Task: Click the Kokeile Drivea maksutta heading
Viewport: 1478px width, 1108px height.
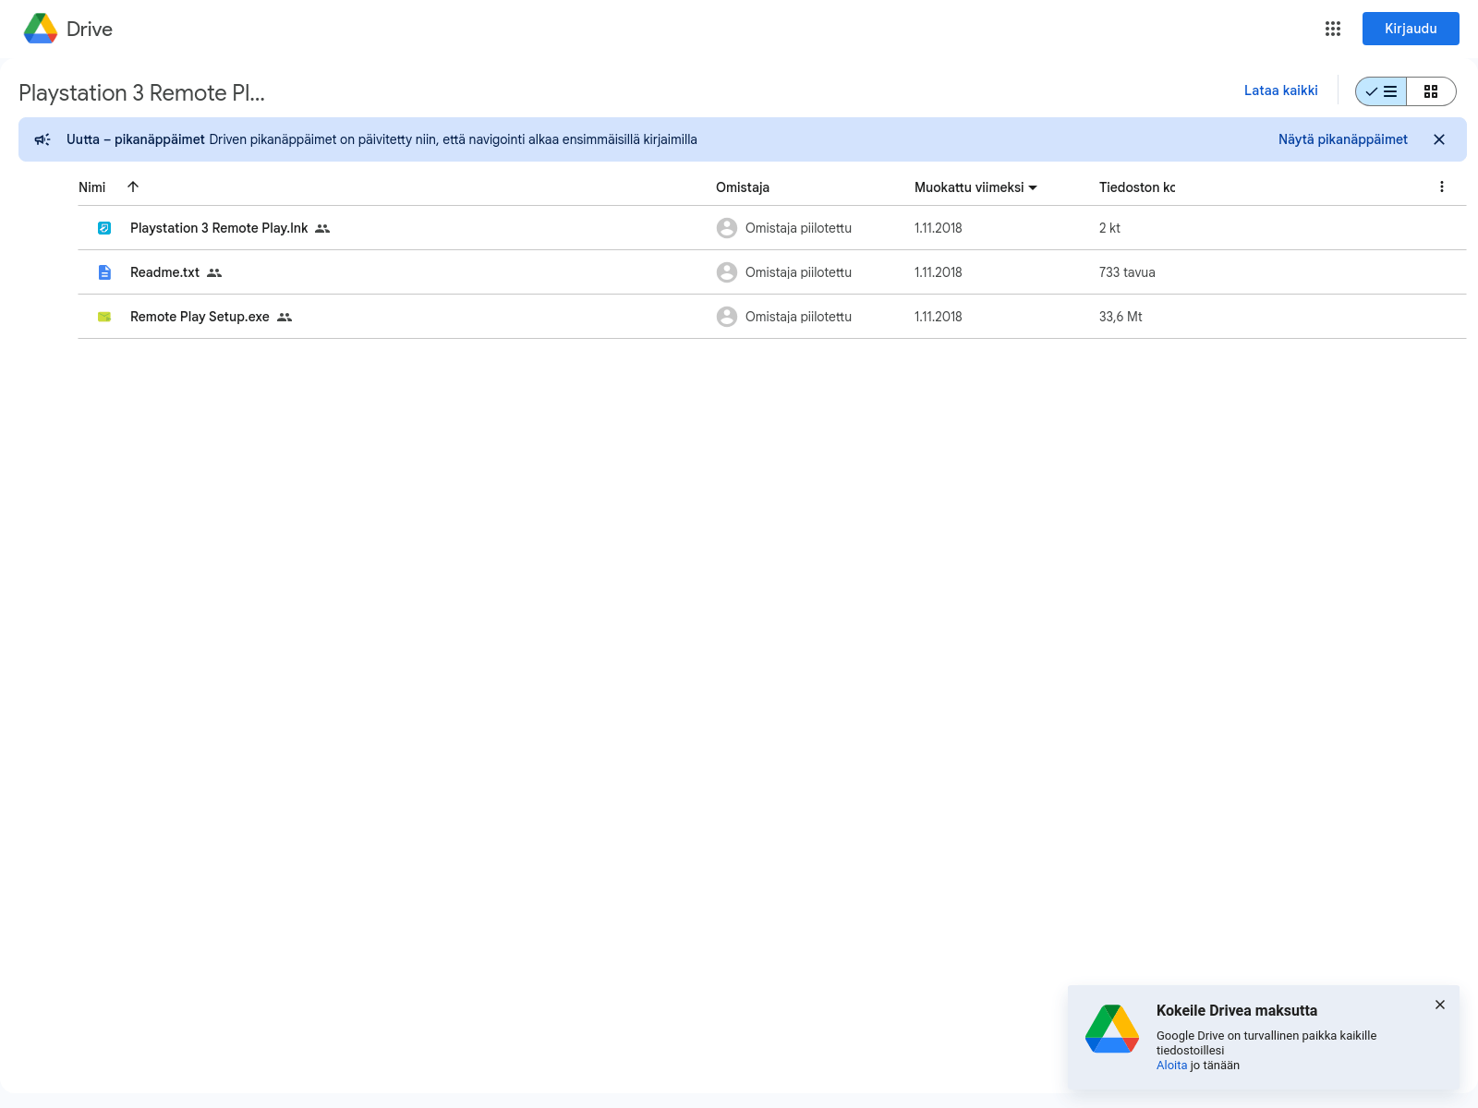Action: tap(1237, 1010)
